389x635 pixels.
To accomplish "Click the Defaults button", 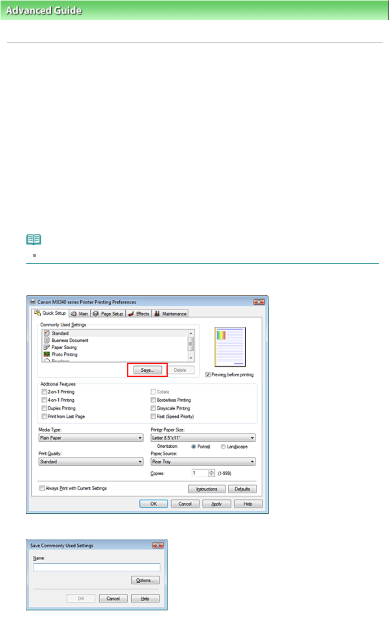I will pyautogui.click(x=243, y=489).
